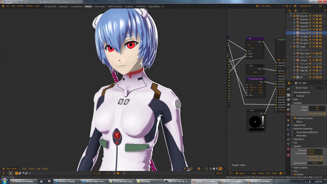Click the outliner filter funnel icon
The image size is (327, 184).
pyautogui.click(x=325, y=11)
